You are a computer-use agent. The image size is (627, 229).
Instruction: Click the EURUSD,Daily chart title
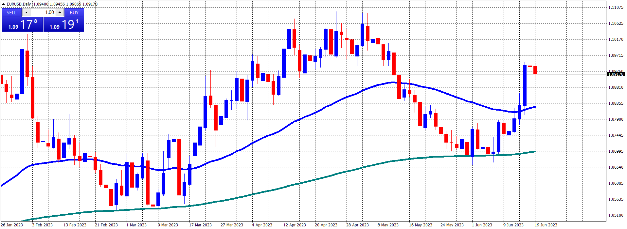[19, 4]
